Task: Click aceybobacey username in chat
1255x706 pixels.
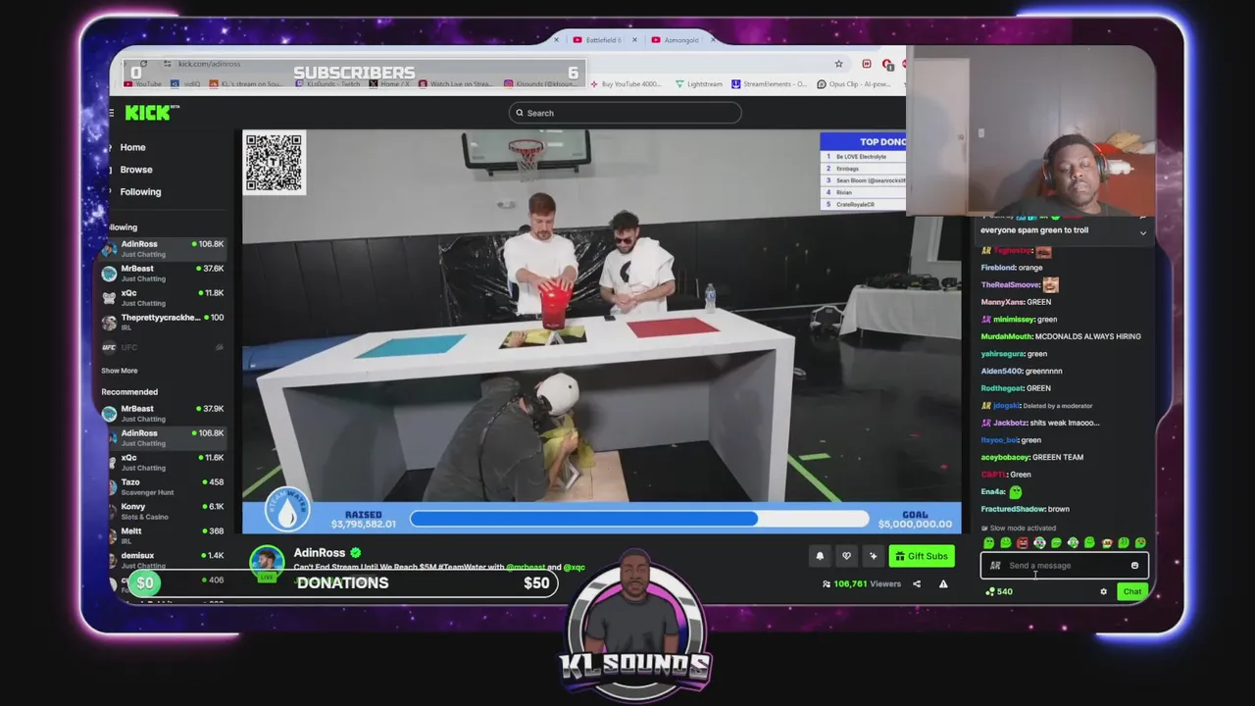Action: click(1005, 457)
